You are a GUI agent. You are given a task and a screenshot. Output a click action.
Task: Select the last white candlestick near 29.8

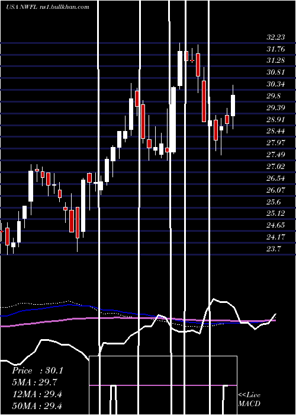click(x=233, y=106)
